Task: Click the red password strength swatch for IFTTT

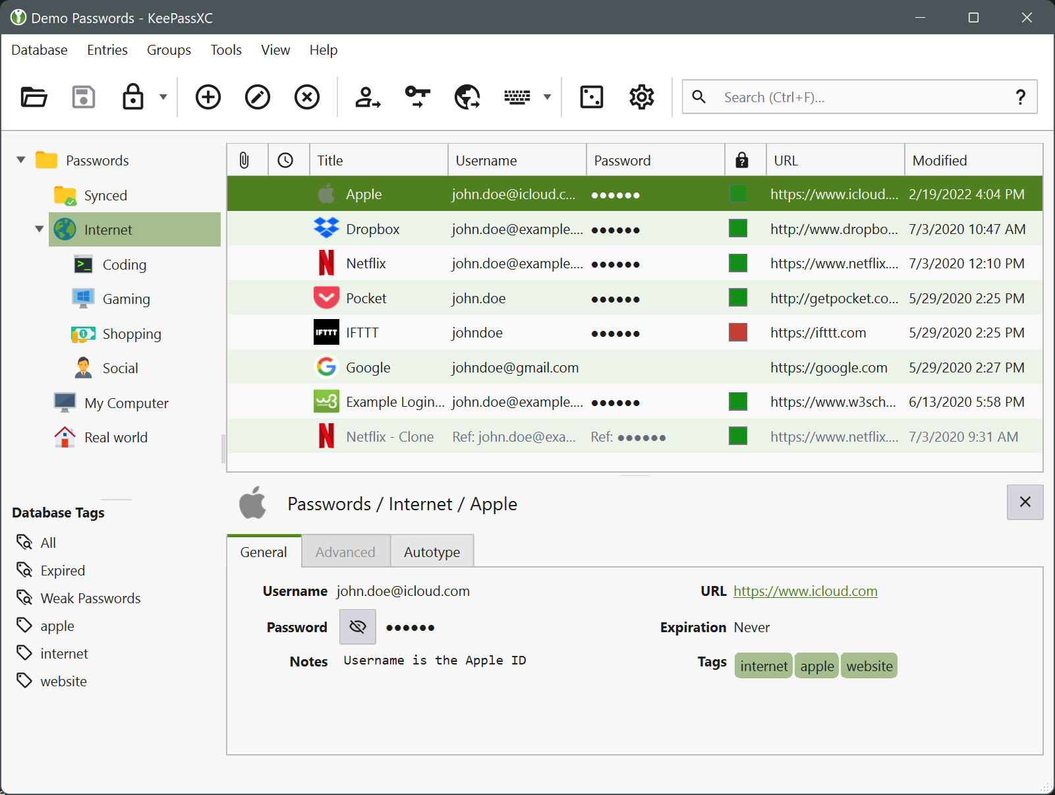Action: (x=738, y=333)
